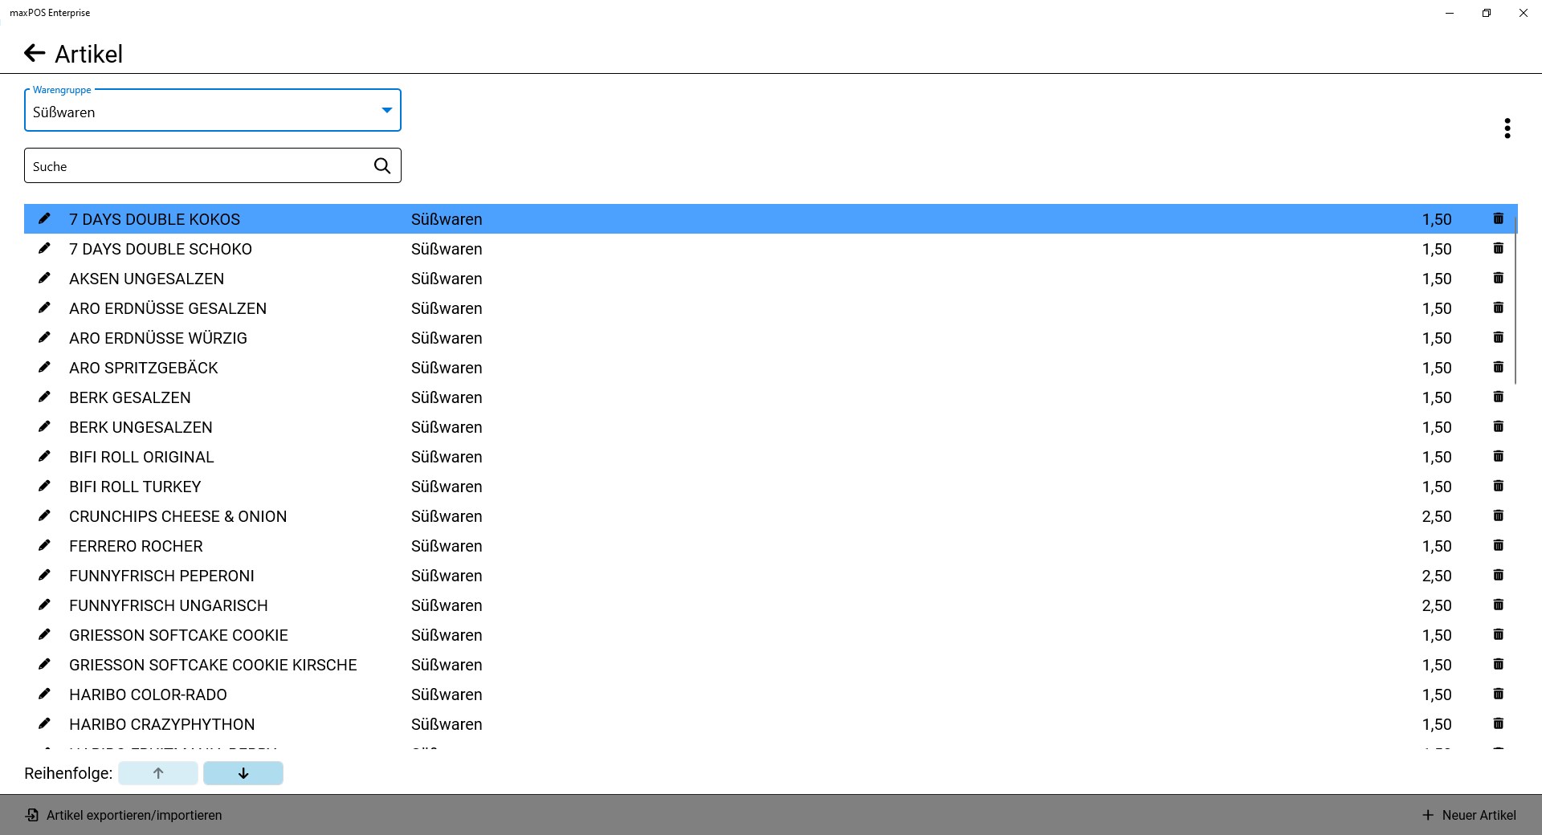This screenshot has width=1542, height=835.
Task: Edit the FUNNYFRISCH PEPERONI article
Action: [44, 575]
